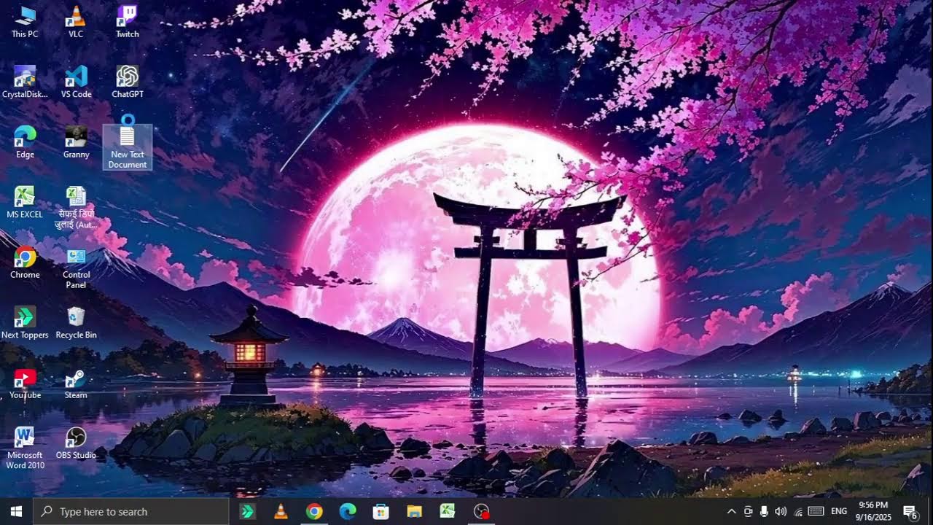Select the VLC desktop shortcut
The height and width of the screenshot is (525, 933).
76,22
